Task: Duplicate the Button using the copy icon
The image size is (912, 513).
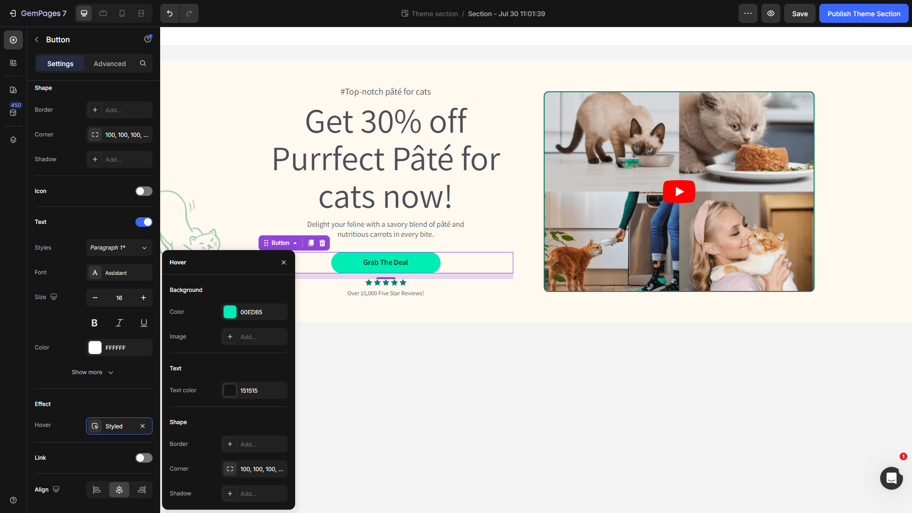Action: click(x=311, y=243)
